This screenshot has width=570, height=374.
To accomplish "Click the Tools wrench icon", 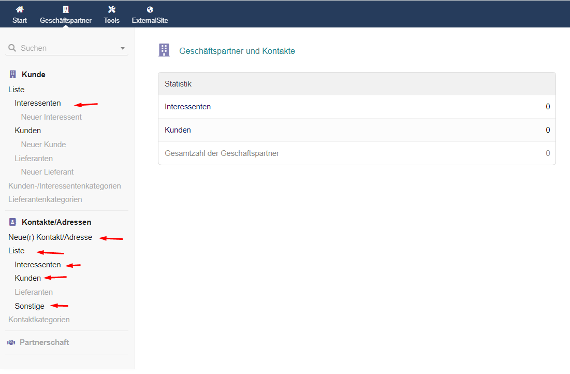I will (112, 9).
